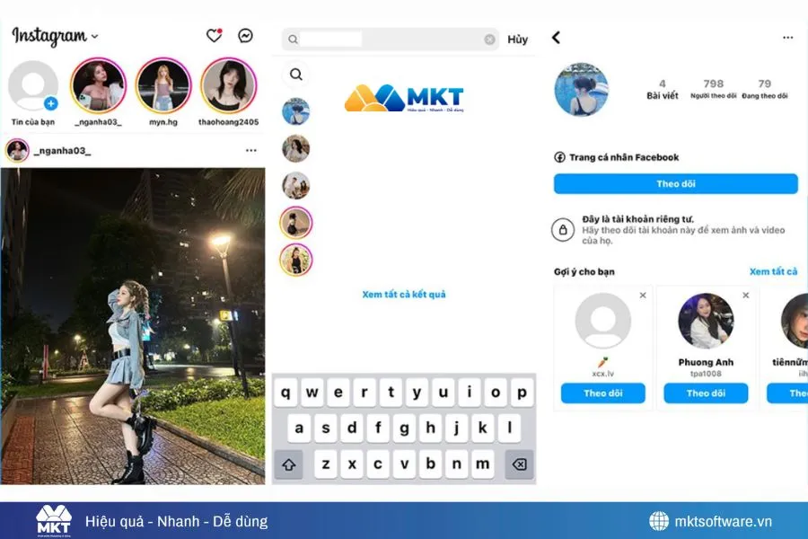The width and height of the screenshot is (808, 539).
Task: Open the profile ellipsis options menu
Action: [x=788, y=37]
